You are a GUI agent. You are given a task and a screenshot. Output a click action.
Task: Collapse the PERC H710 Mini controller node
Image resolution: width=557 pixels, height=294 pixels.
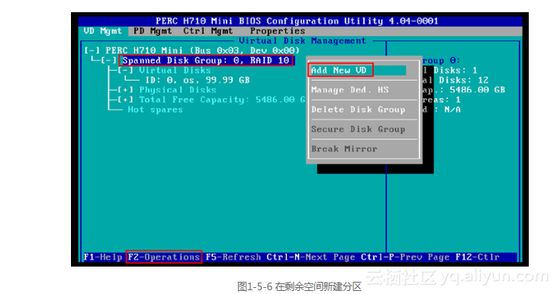[92, 51]
